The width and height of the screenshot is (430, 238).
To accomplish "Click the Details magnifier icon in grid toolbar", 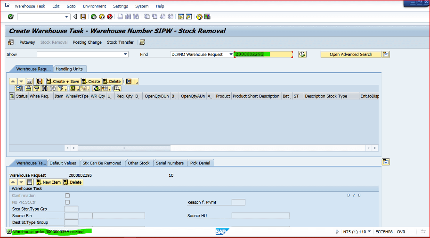I will [18, 89].
